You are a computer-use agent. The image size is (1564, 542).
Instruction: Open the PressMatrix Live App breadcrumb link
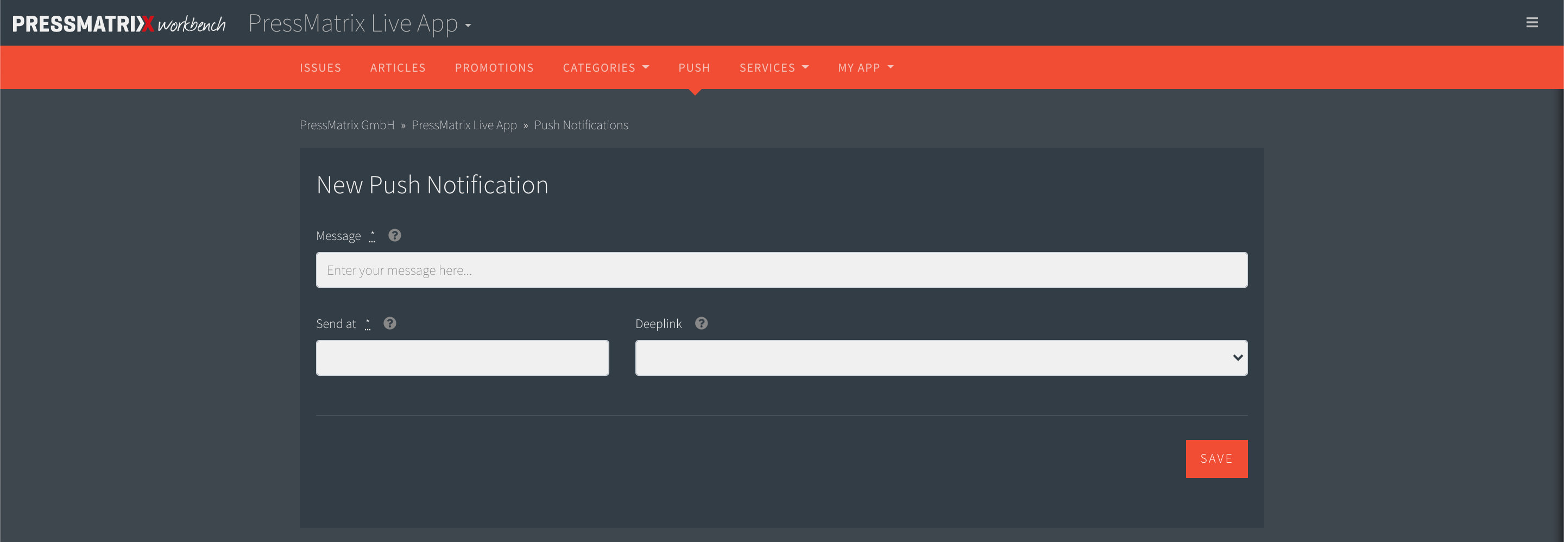(464, 125)
